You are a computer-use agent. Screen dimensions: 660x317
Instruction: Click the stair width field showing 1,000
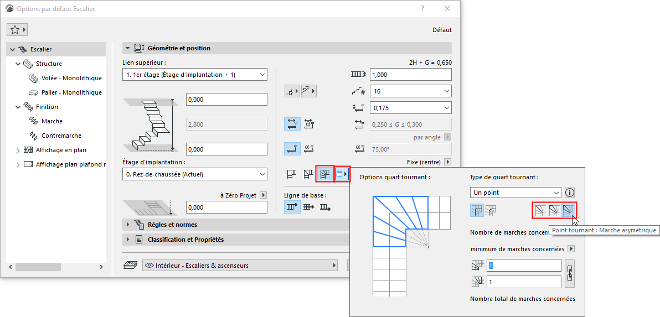[410, 75]
